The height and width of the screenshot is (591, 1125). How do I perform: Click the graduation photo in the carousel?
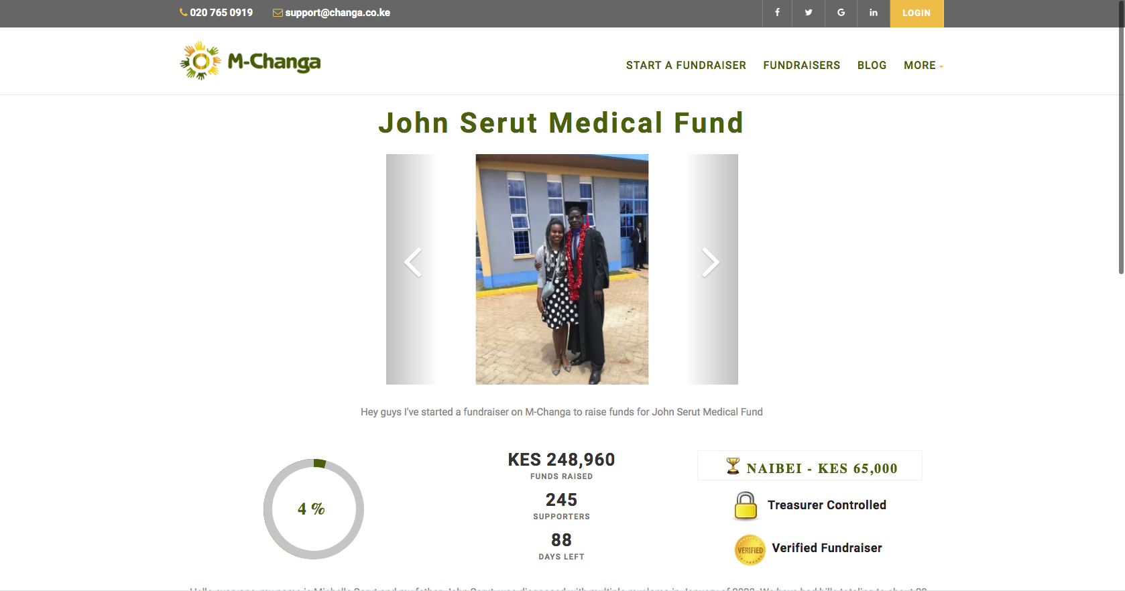pos(562,269)
